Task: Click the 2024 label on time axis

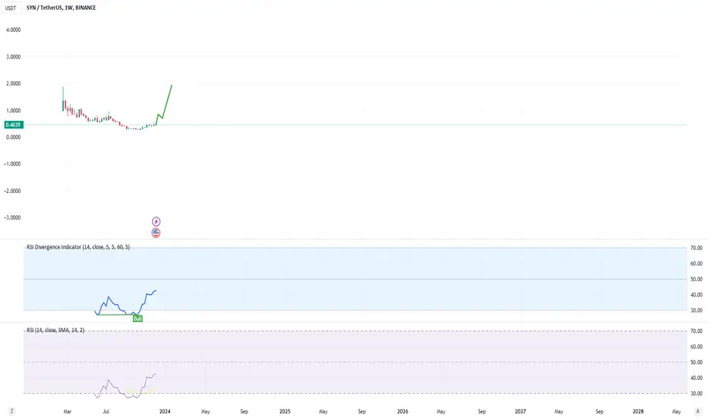Action: tap(165, 411)
